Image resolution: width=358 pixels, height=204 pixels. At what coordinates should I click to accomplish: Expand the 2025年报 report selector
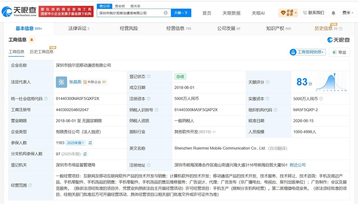pyautogui.click(x=76, y=143)
